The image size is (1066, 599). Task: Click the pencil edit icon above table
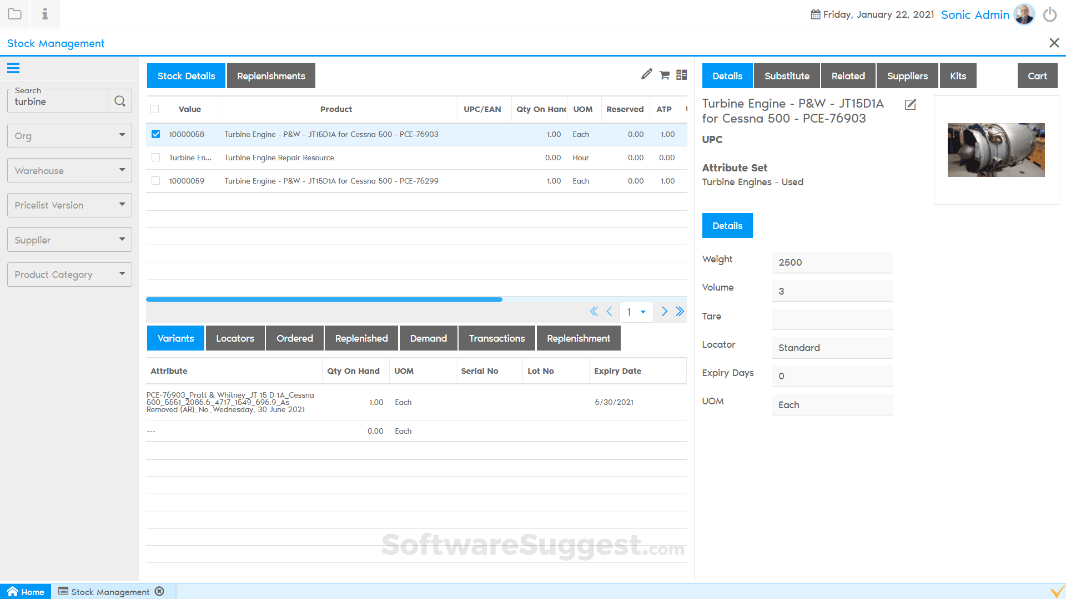pyautogui.click(x=646, y=74)
